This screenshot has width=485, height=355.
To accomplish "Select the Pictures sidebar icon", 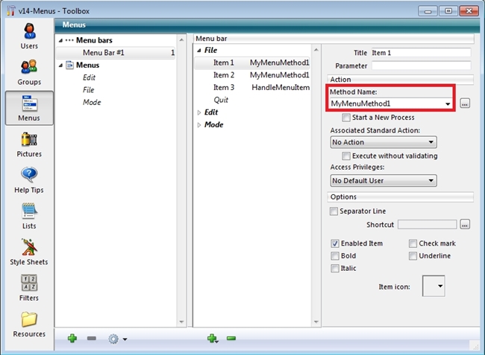I will [x=29, y=143].
